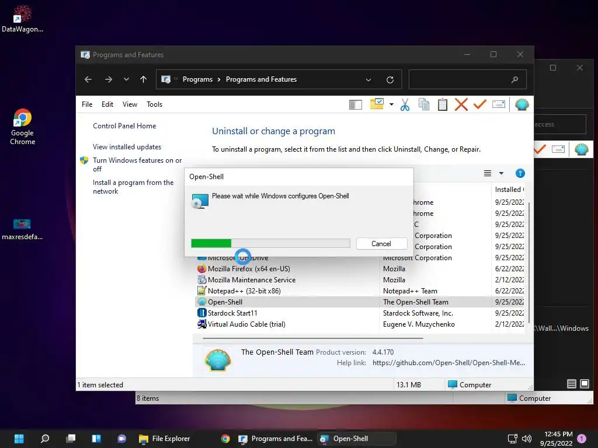Click the blue help question mark icon
This screenshot has width=598, height=448.
click(520, 173)
